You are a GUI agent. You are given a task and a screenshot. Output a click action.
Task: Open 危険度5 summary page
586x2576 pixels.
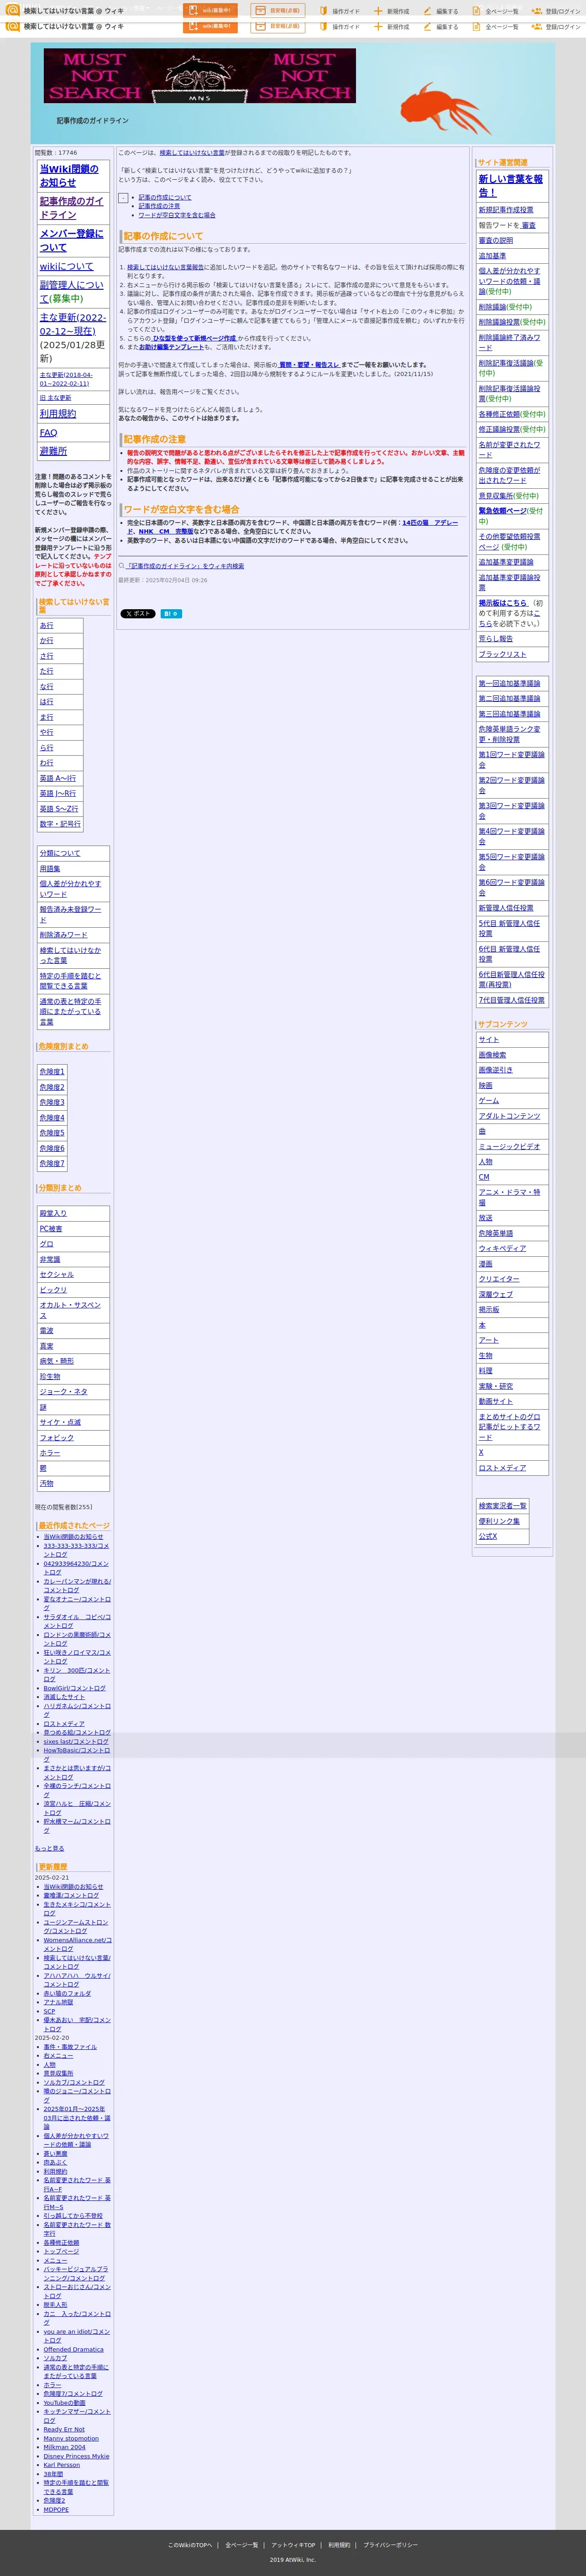[52, 1133]
